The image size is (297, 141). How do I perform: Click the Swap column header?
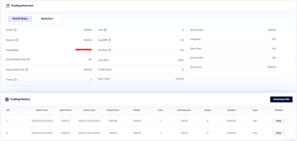pos(208,110)
